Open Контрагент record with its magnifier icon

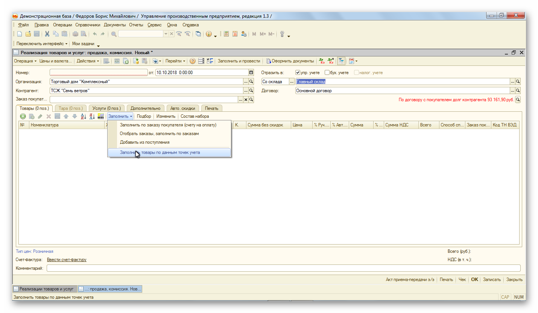(x=251, y=91)
